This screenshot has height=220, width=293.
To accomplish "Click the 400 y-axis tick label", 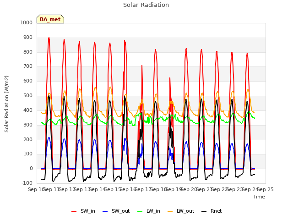I will point(28,110).
